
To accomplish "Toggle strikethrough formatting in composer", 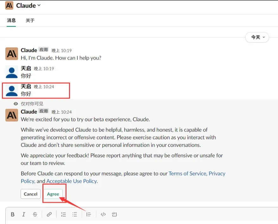I will coord(35,214).
